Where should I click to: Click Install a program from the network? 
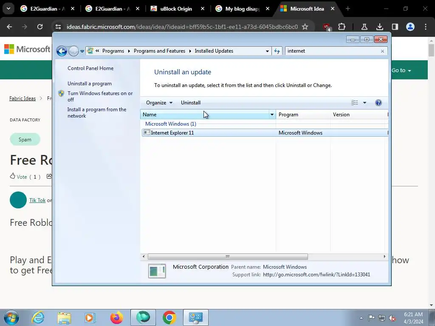point(96,112)
